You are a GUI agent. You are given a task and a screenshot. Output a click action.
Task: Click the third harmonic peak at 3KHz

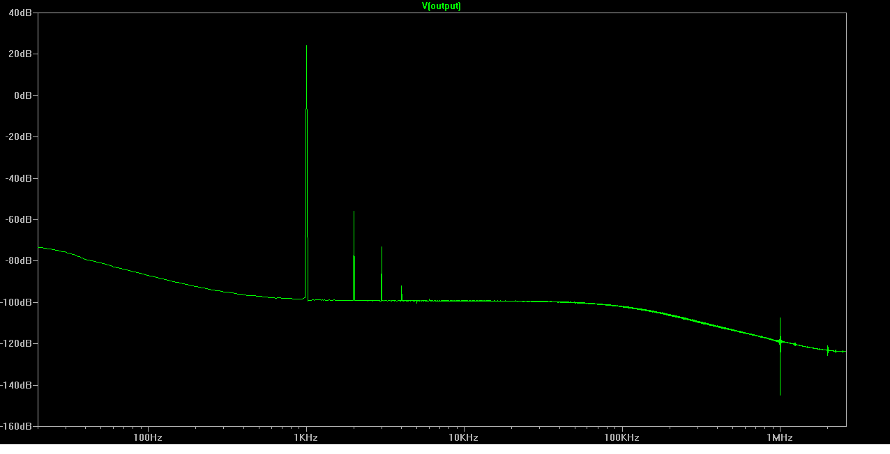point(382,274)
